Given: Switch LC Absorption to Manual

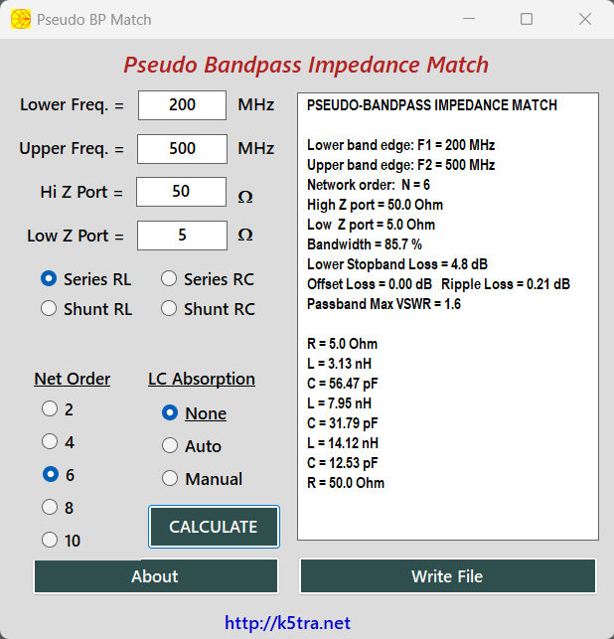Looking at the screenshot, I should click(170, 479).
